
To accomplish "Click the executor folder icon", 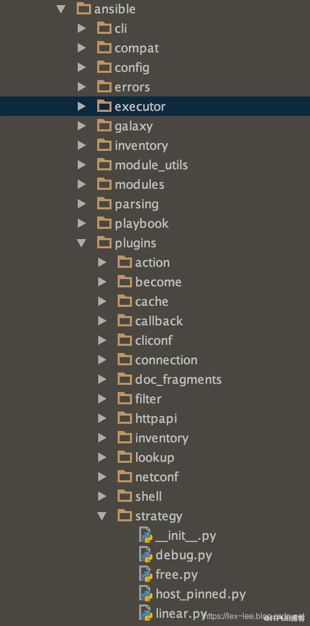I will tap(104, 106).
